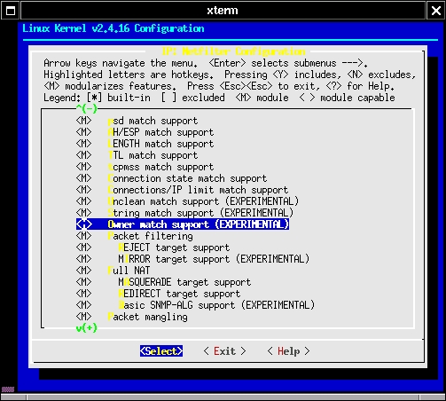Pick MASQUERADE target support sub-item
Image resolution: width=446 pixels, height=401 pixels.
(184, 282)
